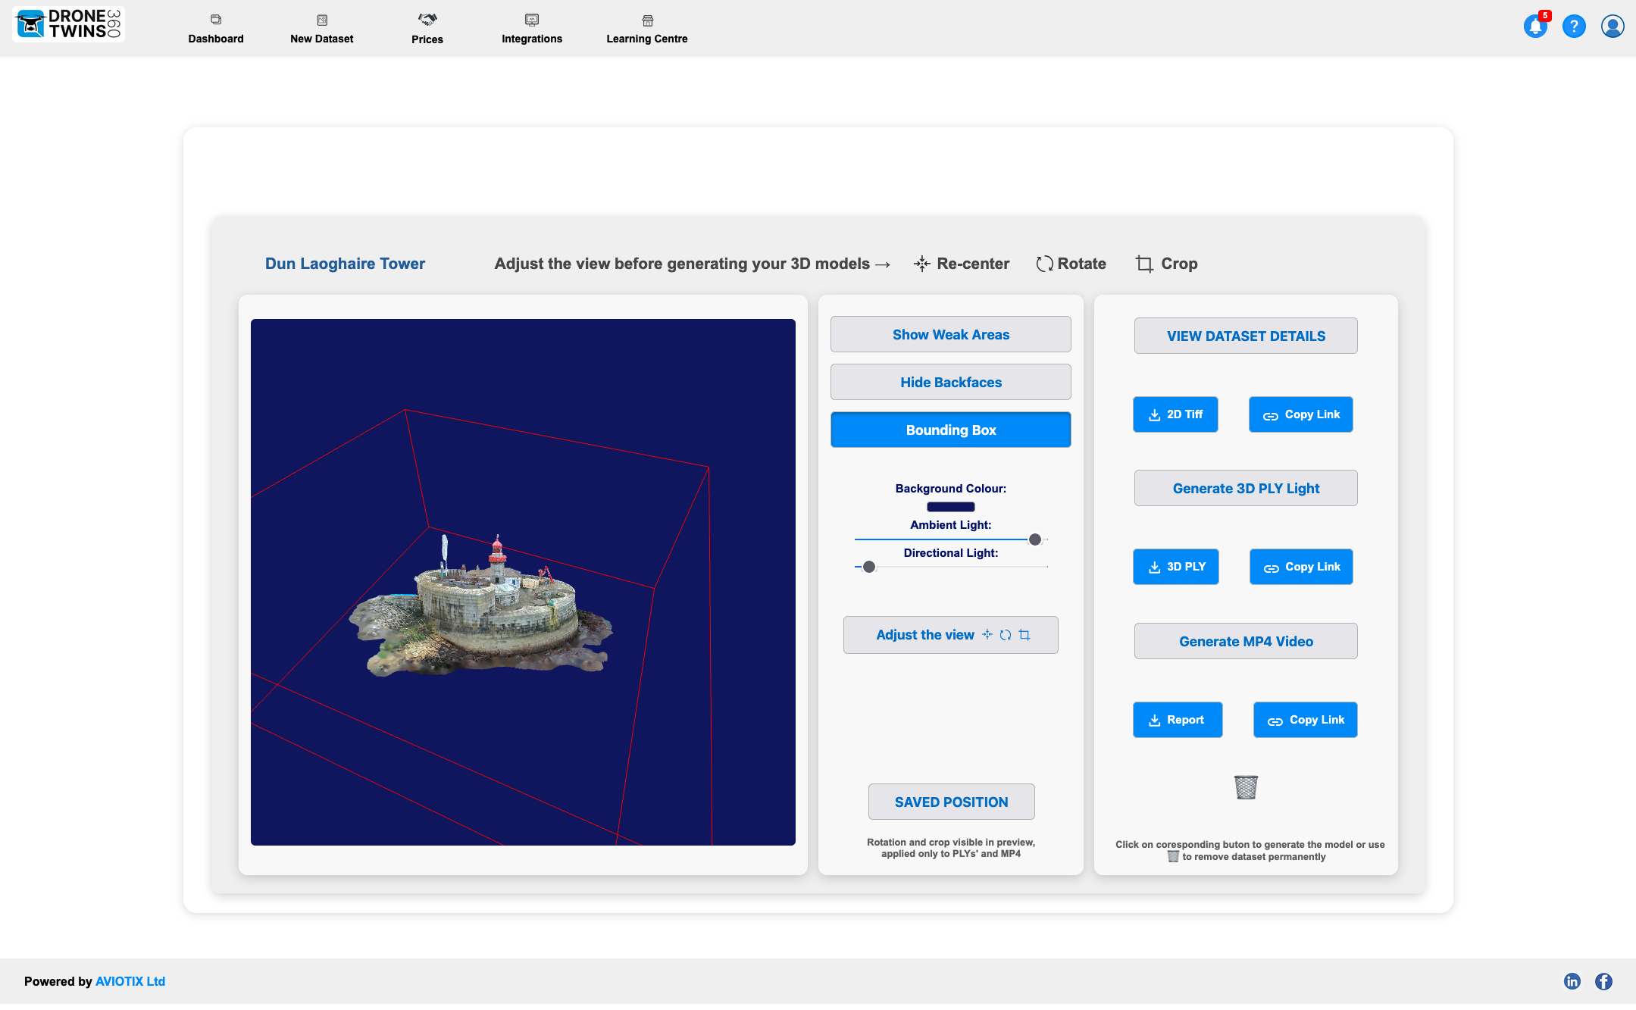
Task: Click the Re-center crosshair icon
Action: pyautogui.click(x=921, y=264)
